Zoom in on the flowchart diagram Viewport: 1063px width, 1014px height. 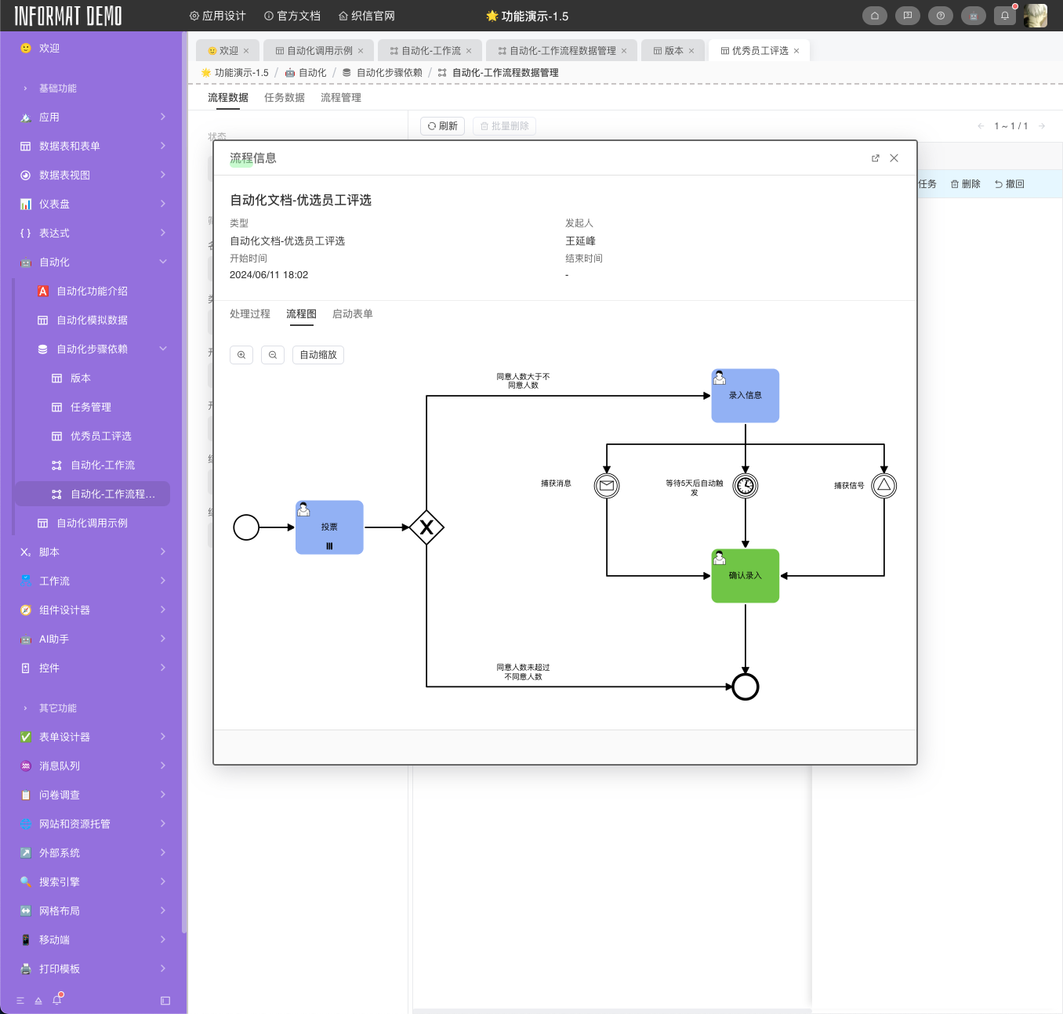pyautogui.click(x=241, y=355)
